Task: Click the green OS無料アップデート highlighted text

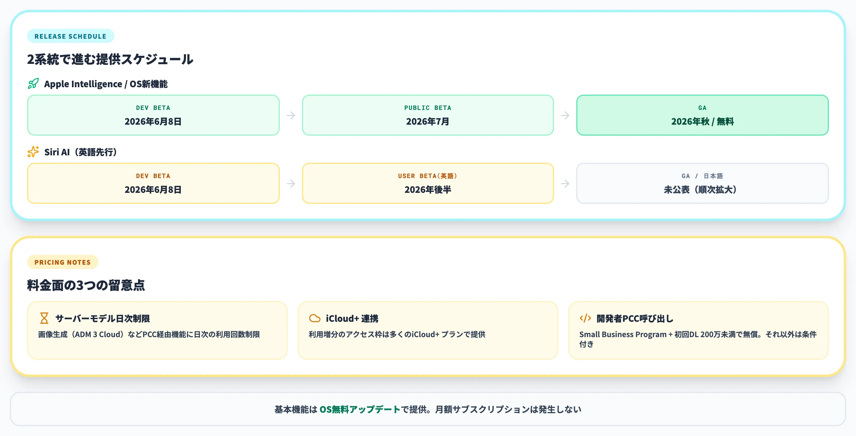Action: click(x=359, y=409)
